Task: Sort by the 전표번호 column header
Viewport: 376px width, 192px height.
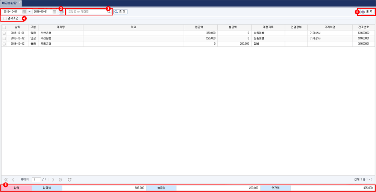Action: coord(363,27)
